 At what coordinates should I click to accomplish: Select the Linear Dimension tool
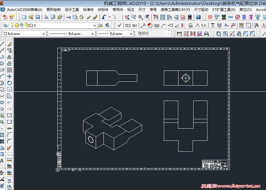pos(179,34)
